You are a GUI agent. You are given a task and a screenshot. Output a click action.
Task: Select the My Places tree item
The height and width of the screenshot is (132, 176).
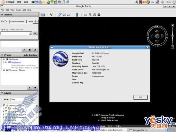click(x=14, y=59)
